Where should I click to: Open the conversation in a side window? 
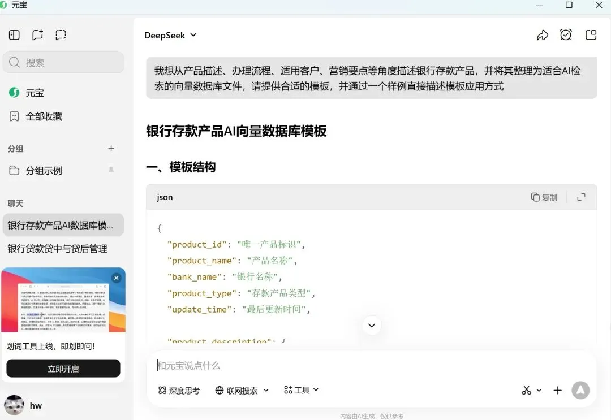point(591,34)
